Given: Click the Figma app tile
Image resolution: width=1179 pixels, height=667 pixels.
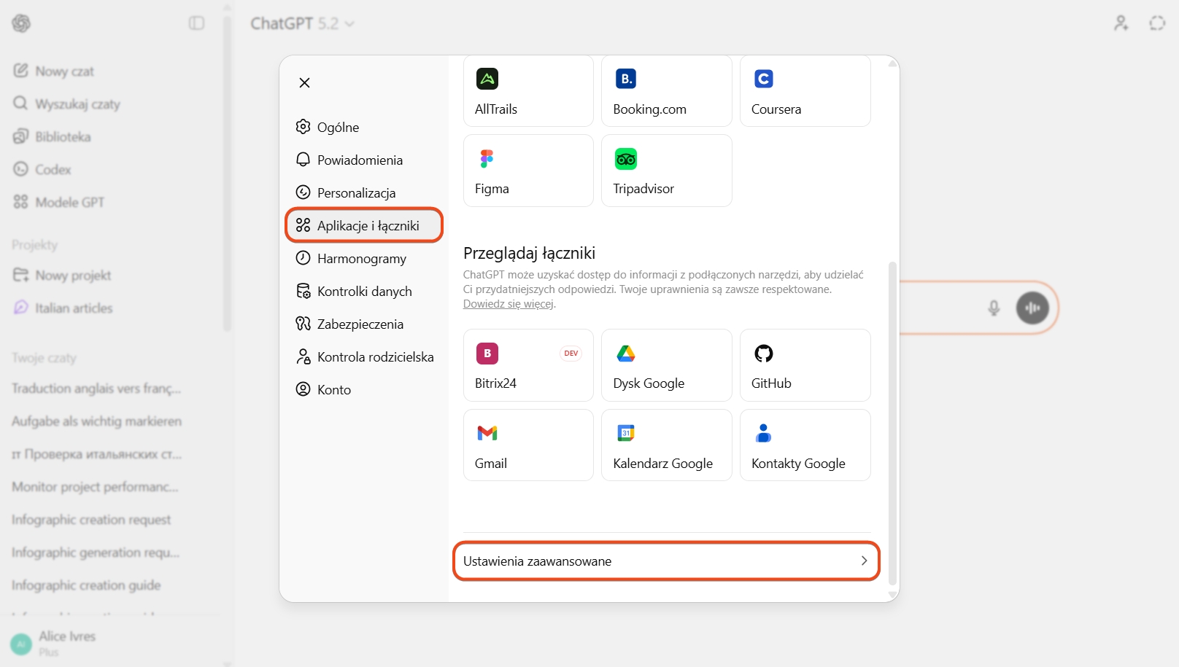Looking at the screenshot, I should point(528,171).
